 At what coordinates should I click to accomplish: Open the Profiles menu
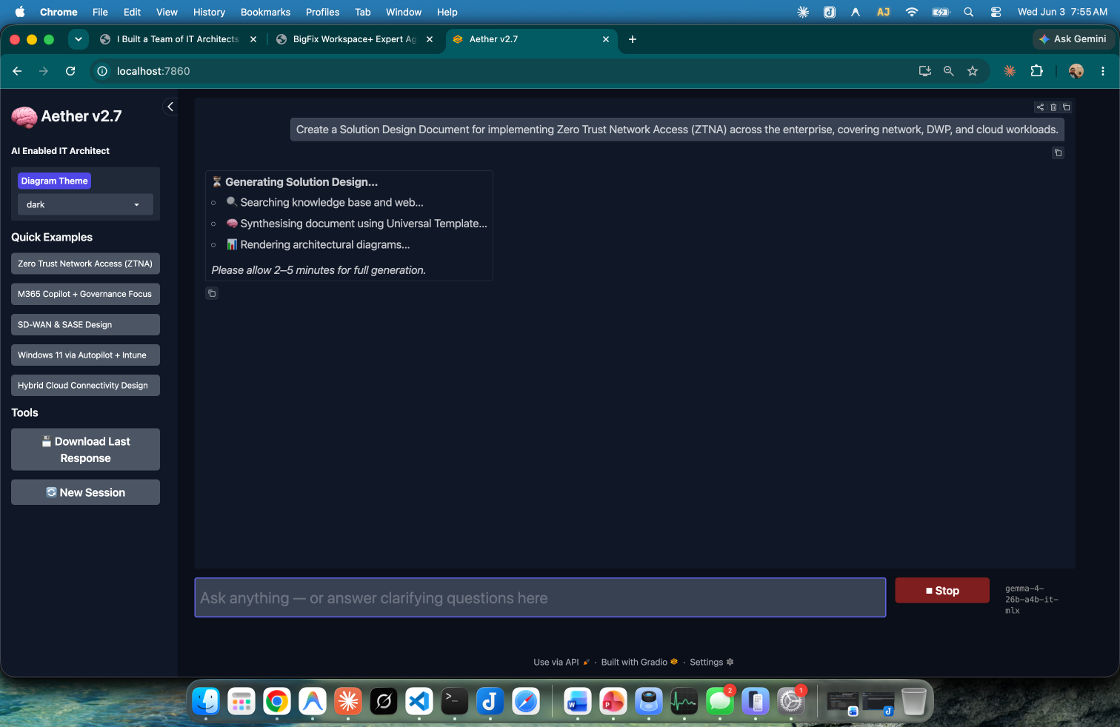322,12
